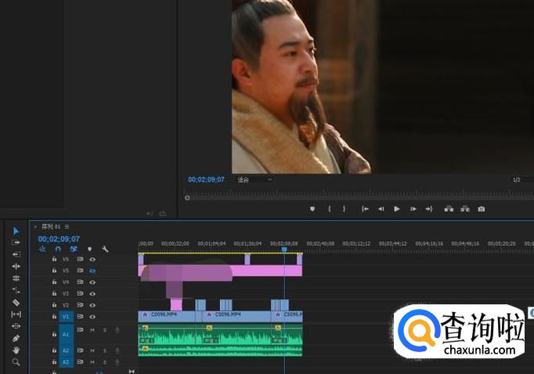534x374 pixels.
Task: Click the Export Frame camera icon
Action: [x=482, y=209]
